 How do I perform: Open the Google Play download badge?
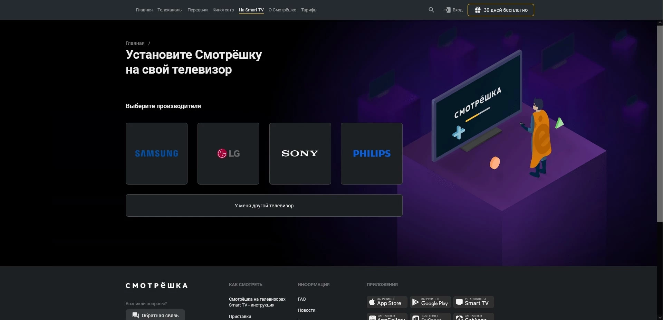(x=430, y=302)
